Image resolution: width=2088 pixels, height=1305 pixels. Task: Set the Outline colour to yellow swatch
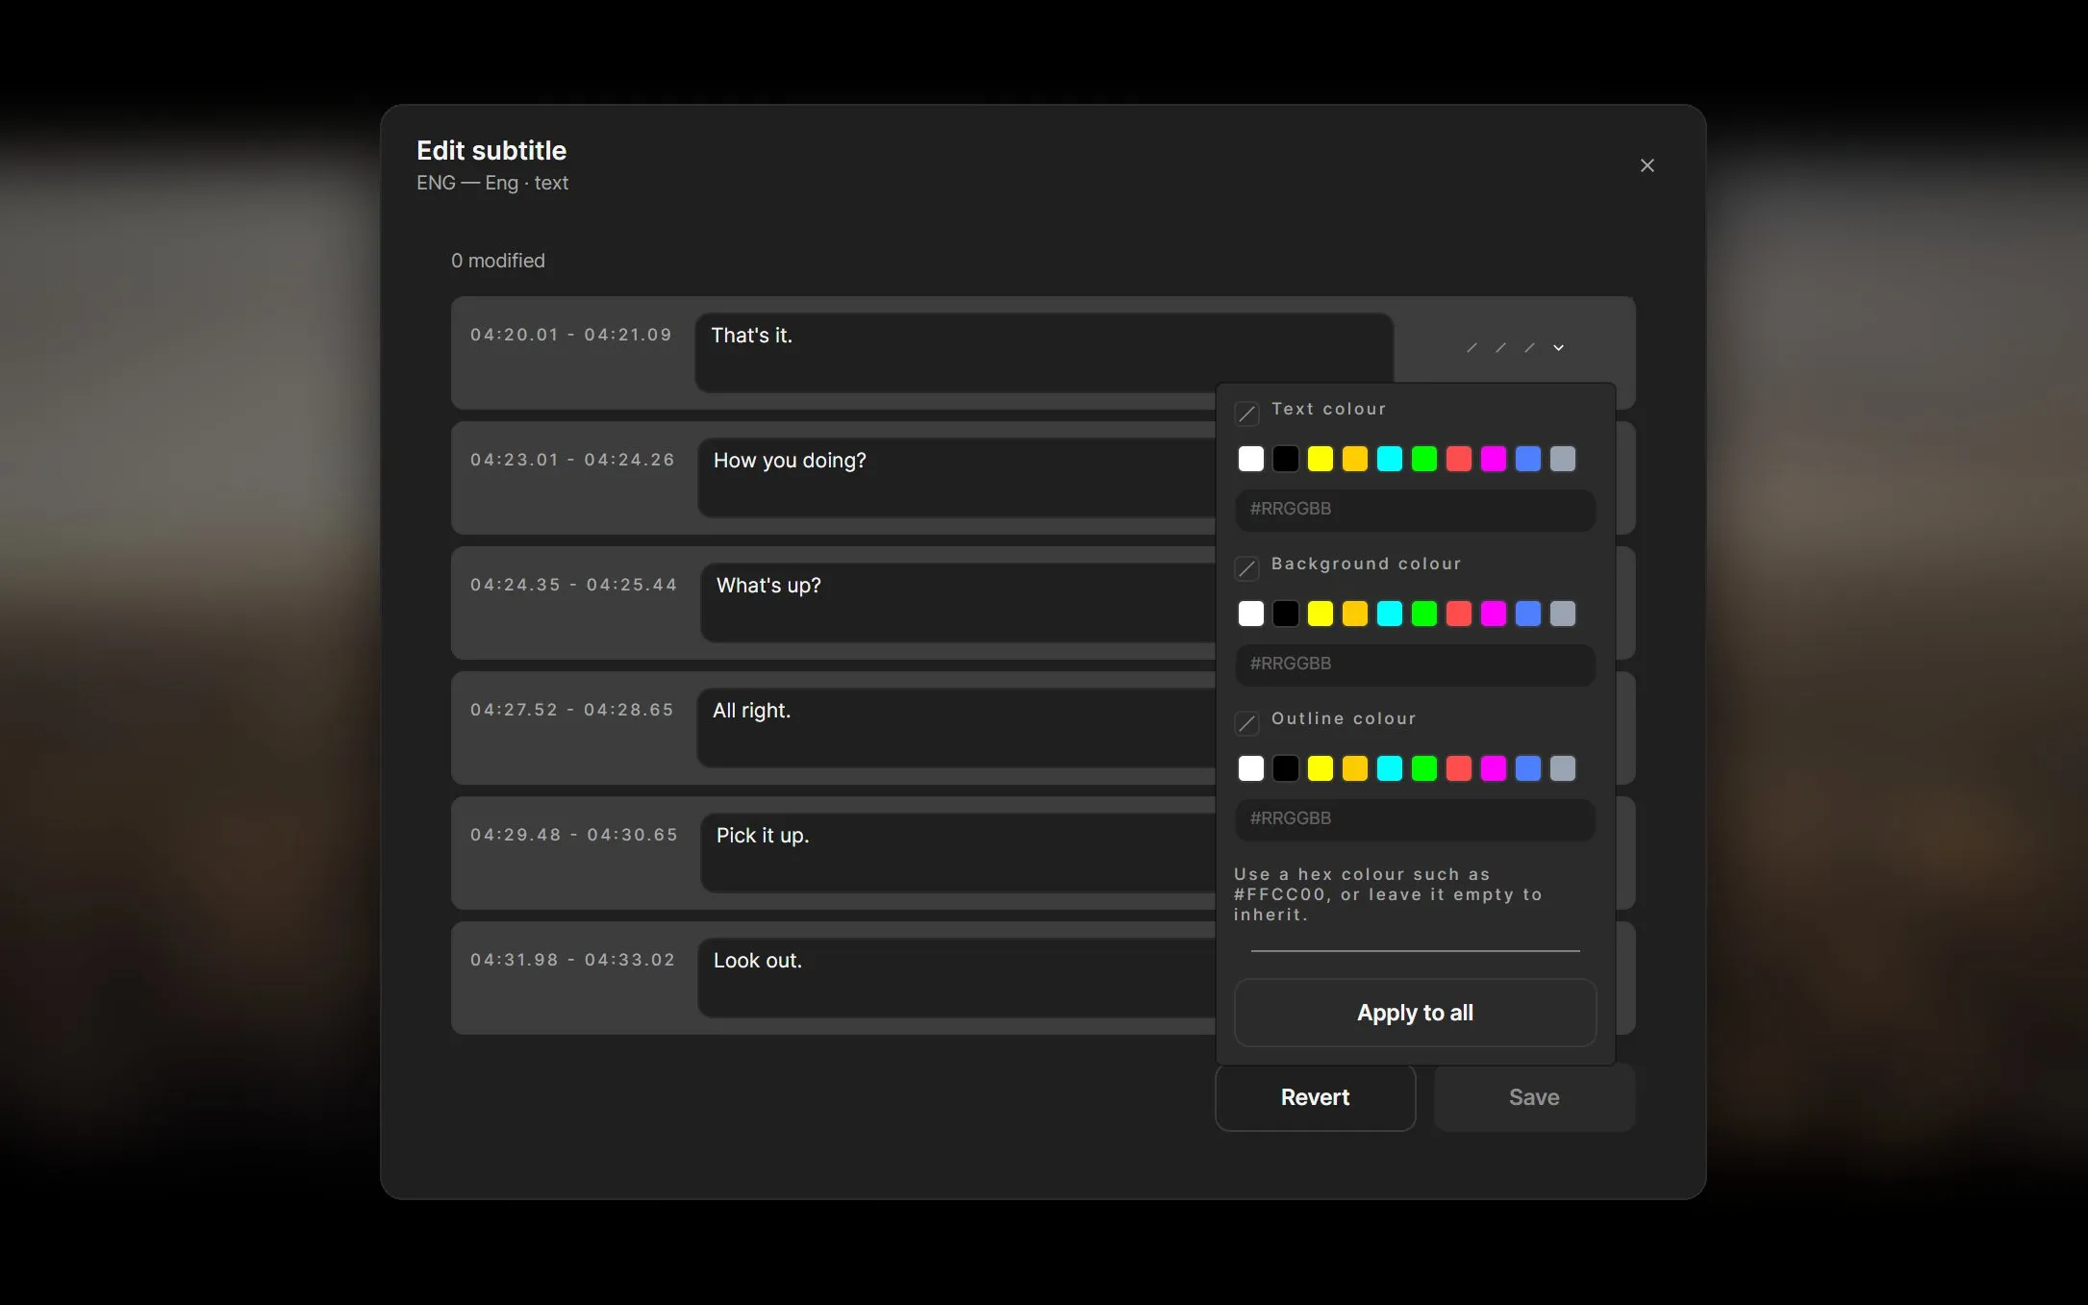[x=1321, y=768]
